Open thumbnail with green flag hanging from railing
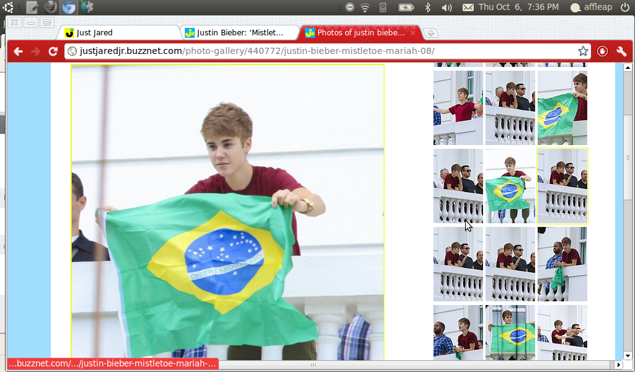 (x=562, y=264)
